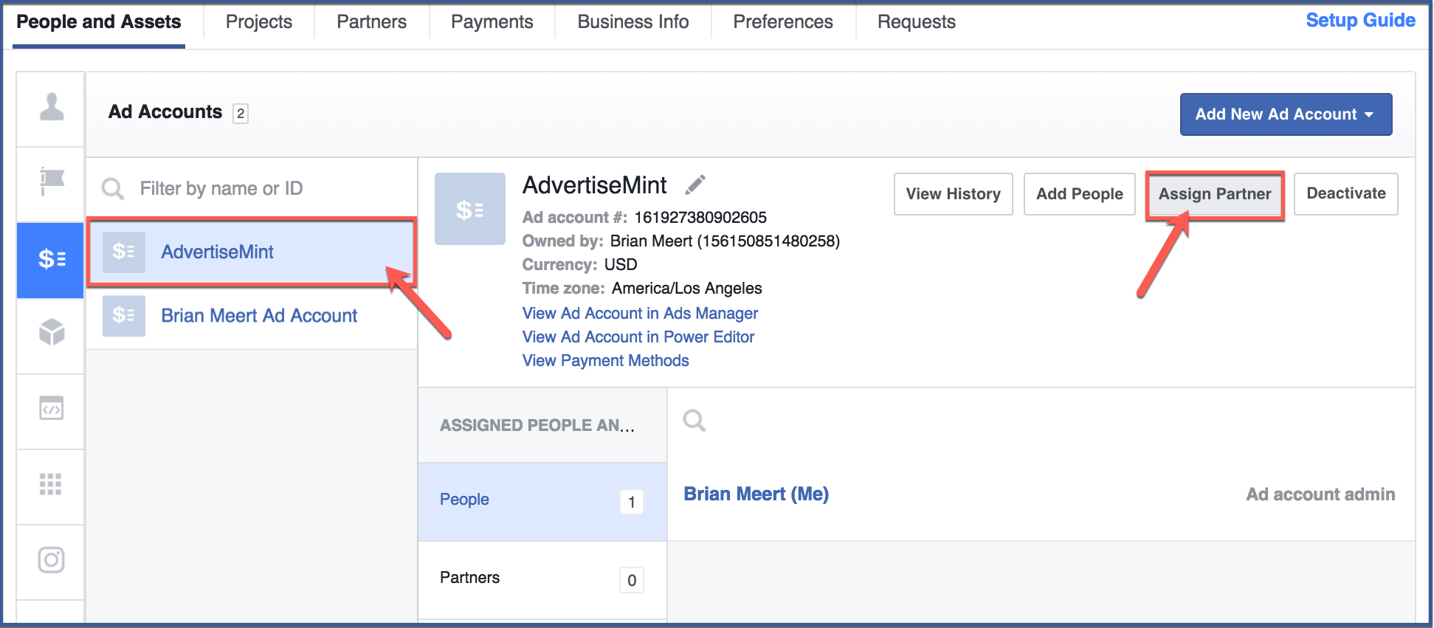Switch to the Payments tab
The height and width of the screenshot is (628, 1434).
pos(492,22)
